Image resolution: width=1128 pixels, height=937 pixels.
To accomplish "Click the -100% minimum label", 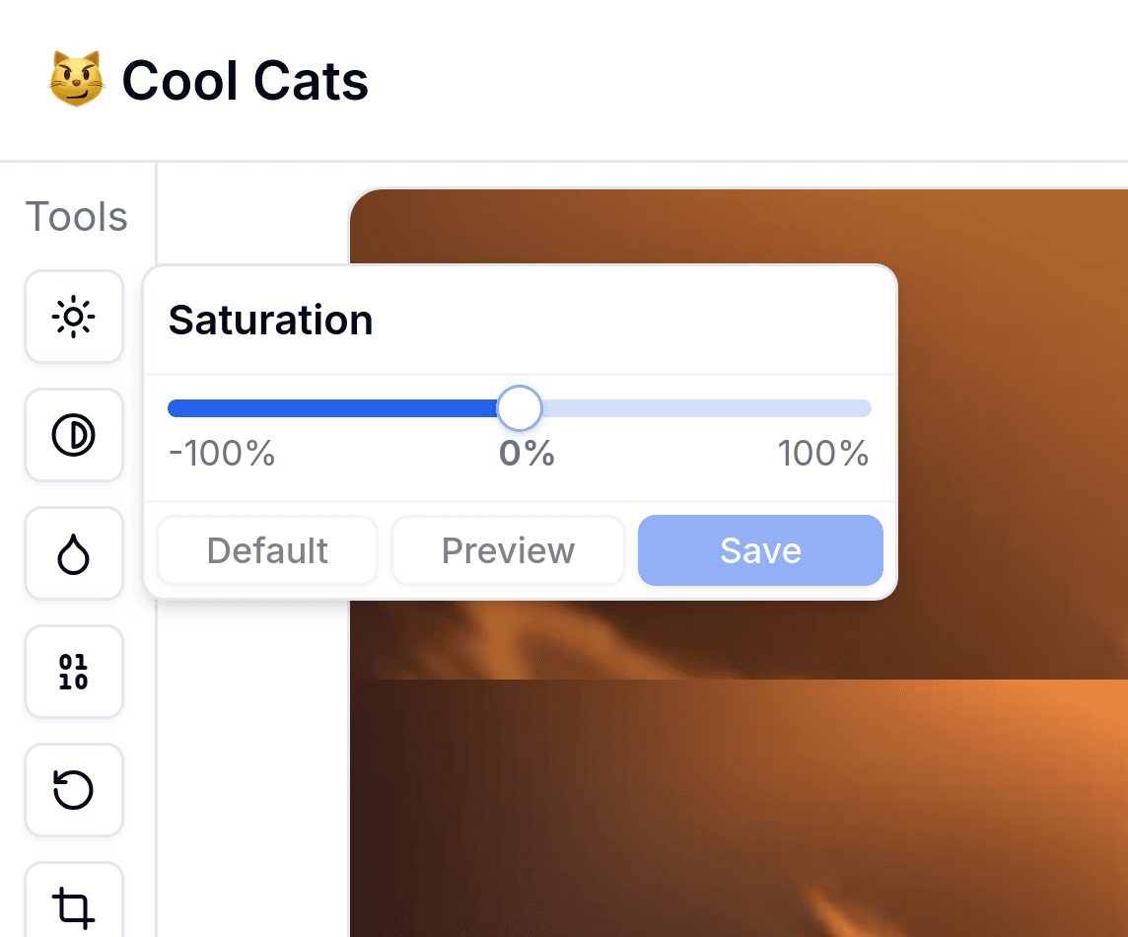I will pos(222,454).
